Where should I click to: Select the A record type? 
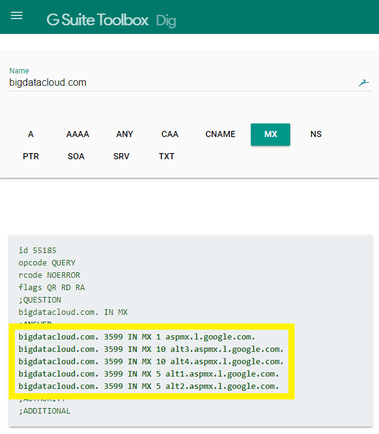tap(31, 134)
